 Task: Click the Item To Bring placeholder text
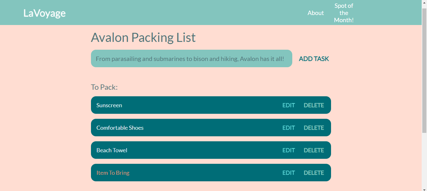click(x=113, y=173)
